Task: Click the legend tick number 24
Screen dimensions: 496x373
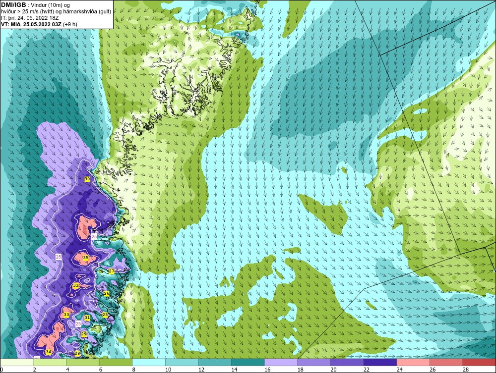Action: tap(399, 370)
